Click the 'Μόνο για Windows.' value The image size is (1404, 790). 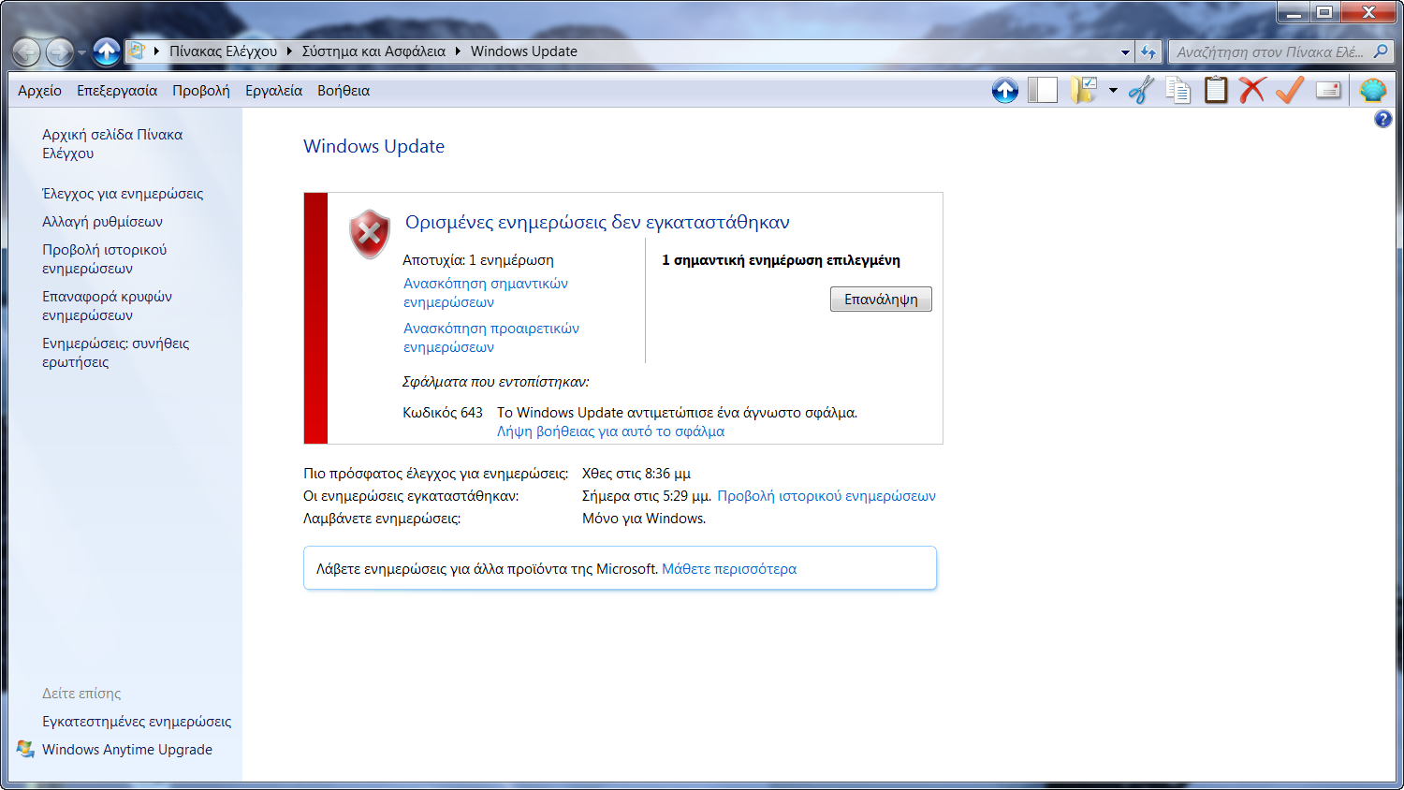(644, 519)
